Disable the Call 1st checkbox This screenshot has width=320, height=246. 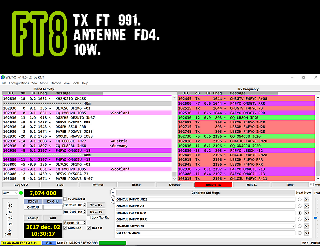pos(89,228)
